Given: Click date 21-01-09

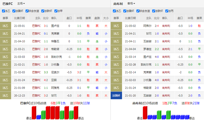Looking at the screenshot, I should click(19, 88).
